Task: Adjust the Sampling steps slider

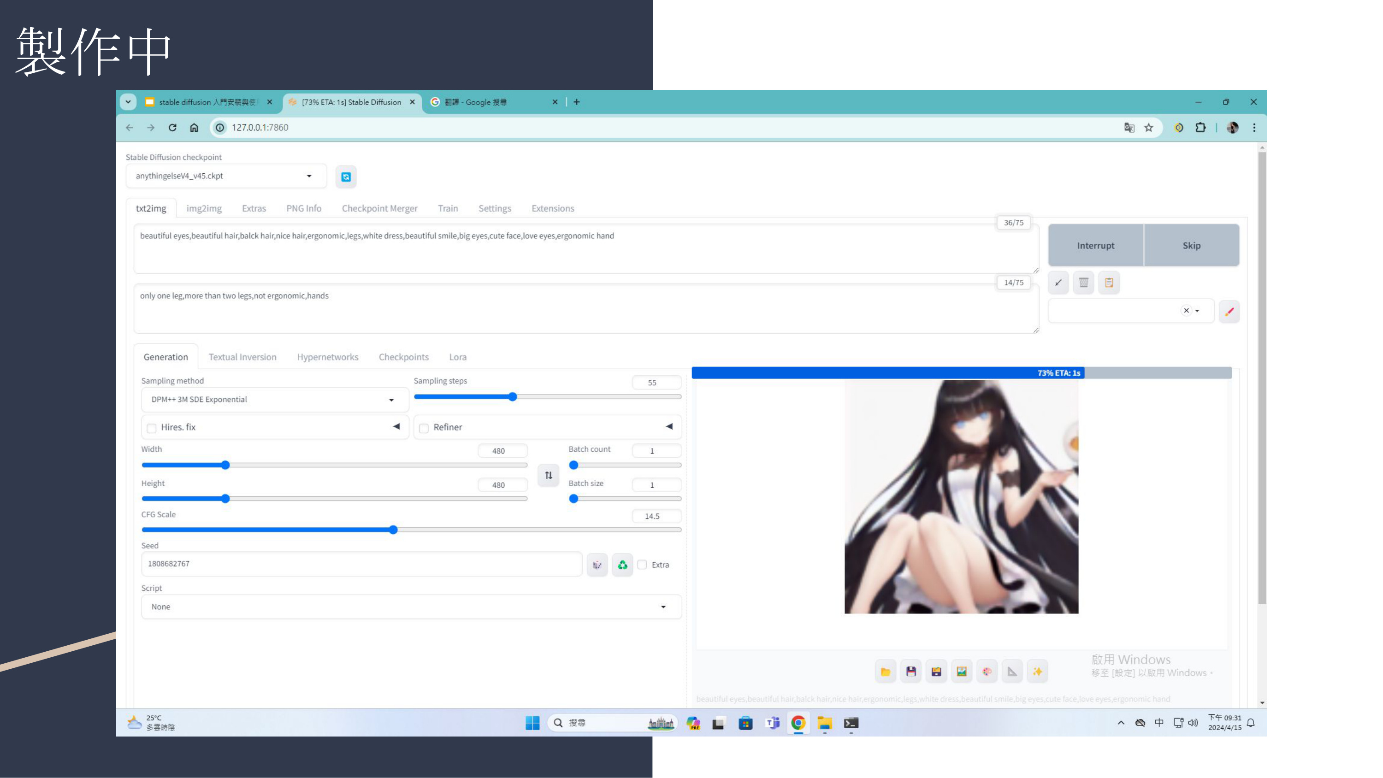Action: (x=547, y=397)
